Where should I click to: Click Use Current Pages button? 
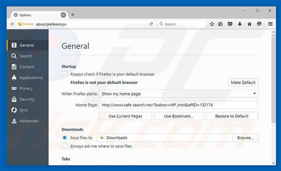coord(125,116)
